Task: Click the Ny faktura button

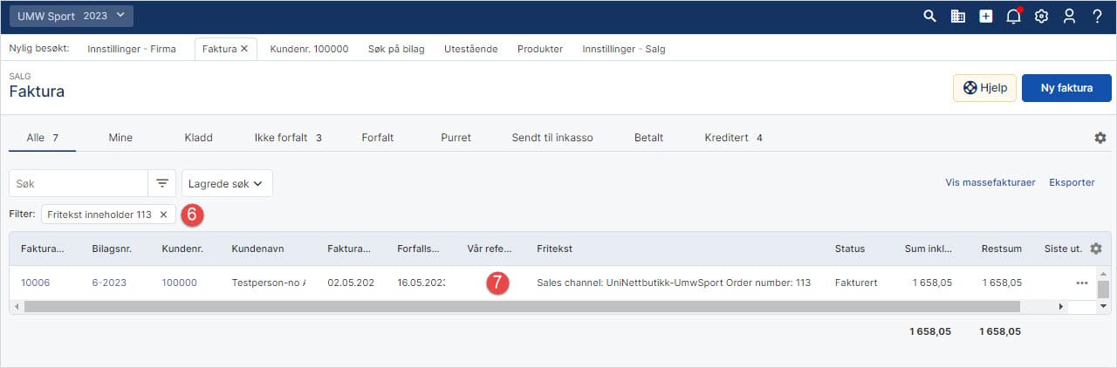Action: coord(1066,88)
